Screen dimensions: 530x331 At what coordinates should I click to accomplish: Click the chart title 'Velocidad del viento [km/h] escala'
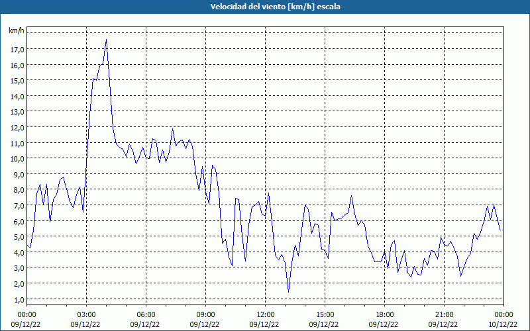[x=275, y=7]
